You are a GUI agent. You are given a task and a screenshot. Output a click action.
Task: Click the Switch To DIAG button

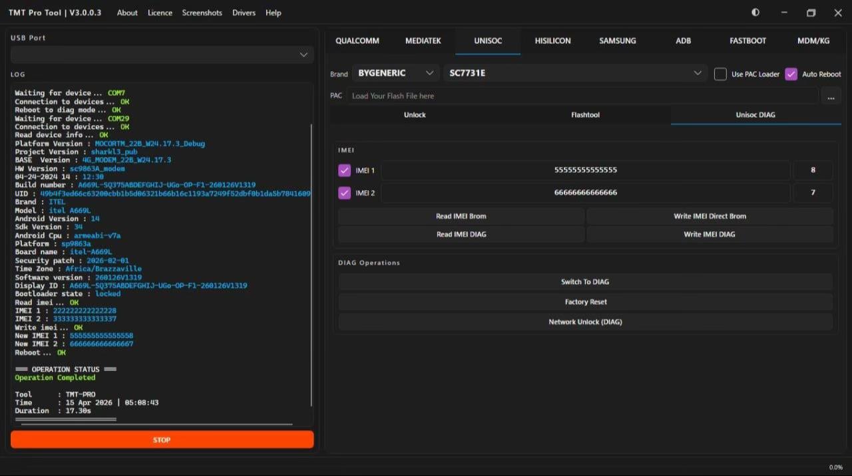(585, 282)
